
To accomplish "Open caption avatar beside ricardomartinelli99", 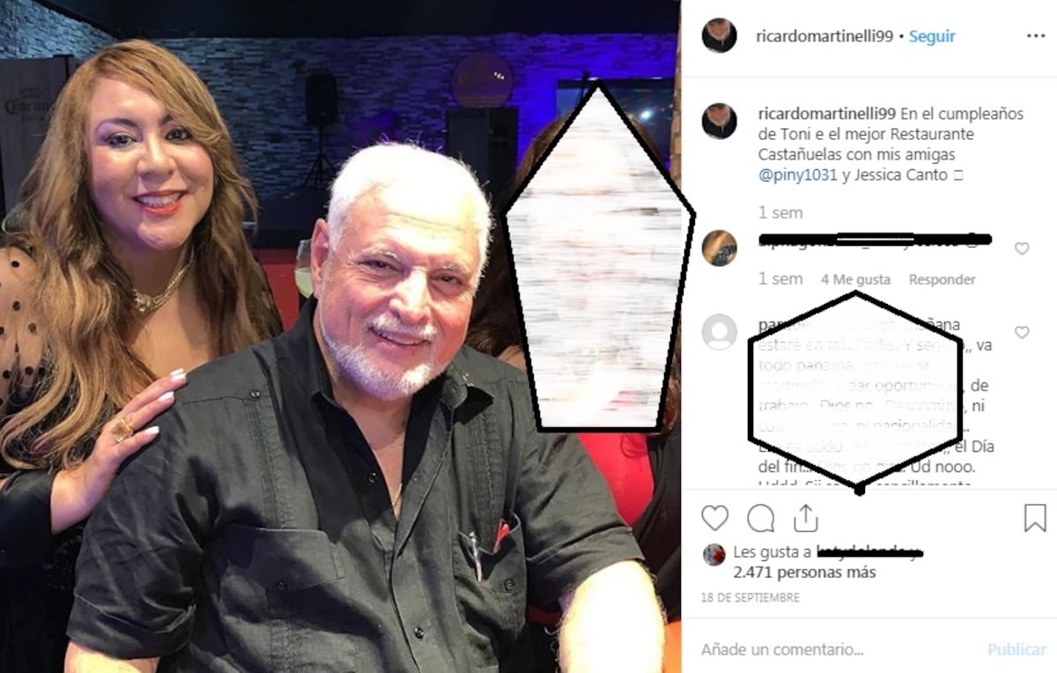I will tap(719, 121).
